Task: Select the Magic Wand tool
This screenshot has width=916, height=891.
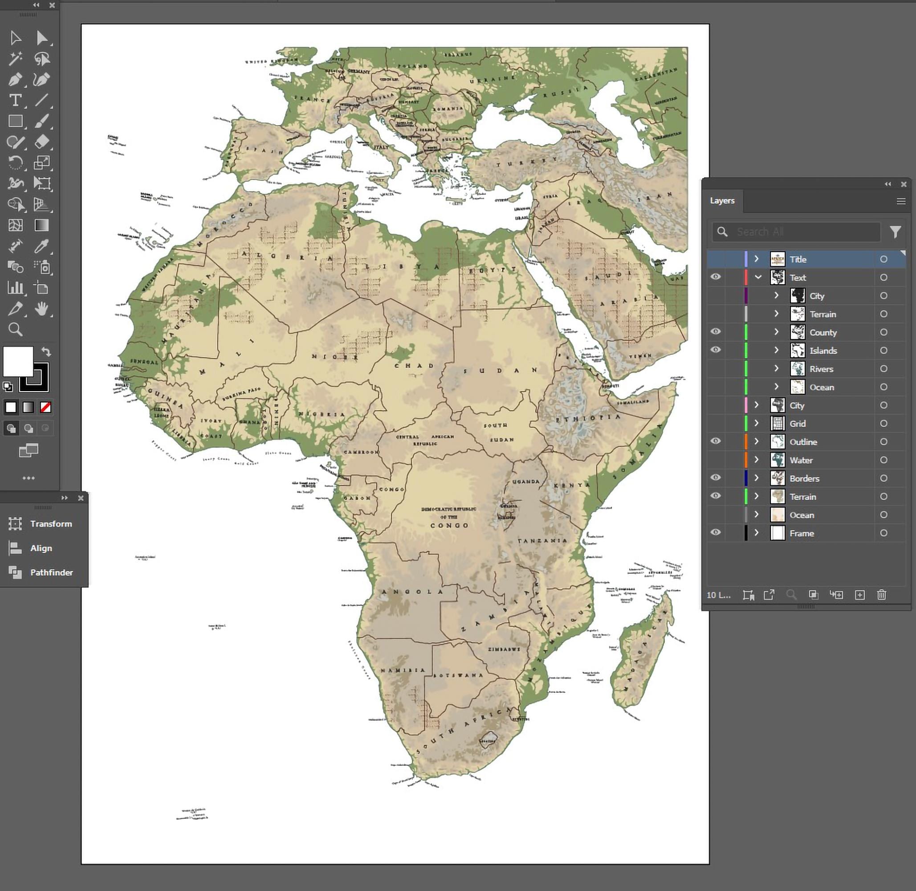Action: click(x=16, y=58)
